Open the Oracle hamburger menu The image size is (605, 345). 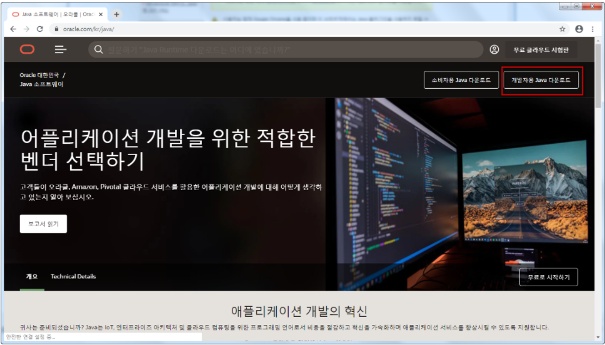[61, 49]
